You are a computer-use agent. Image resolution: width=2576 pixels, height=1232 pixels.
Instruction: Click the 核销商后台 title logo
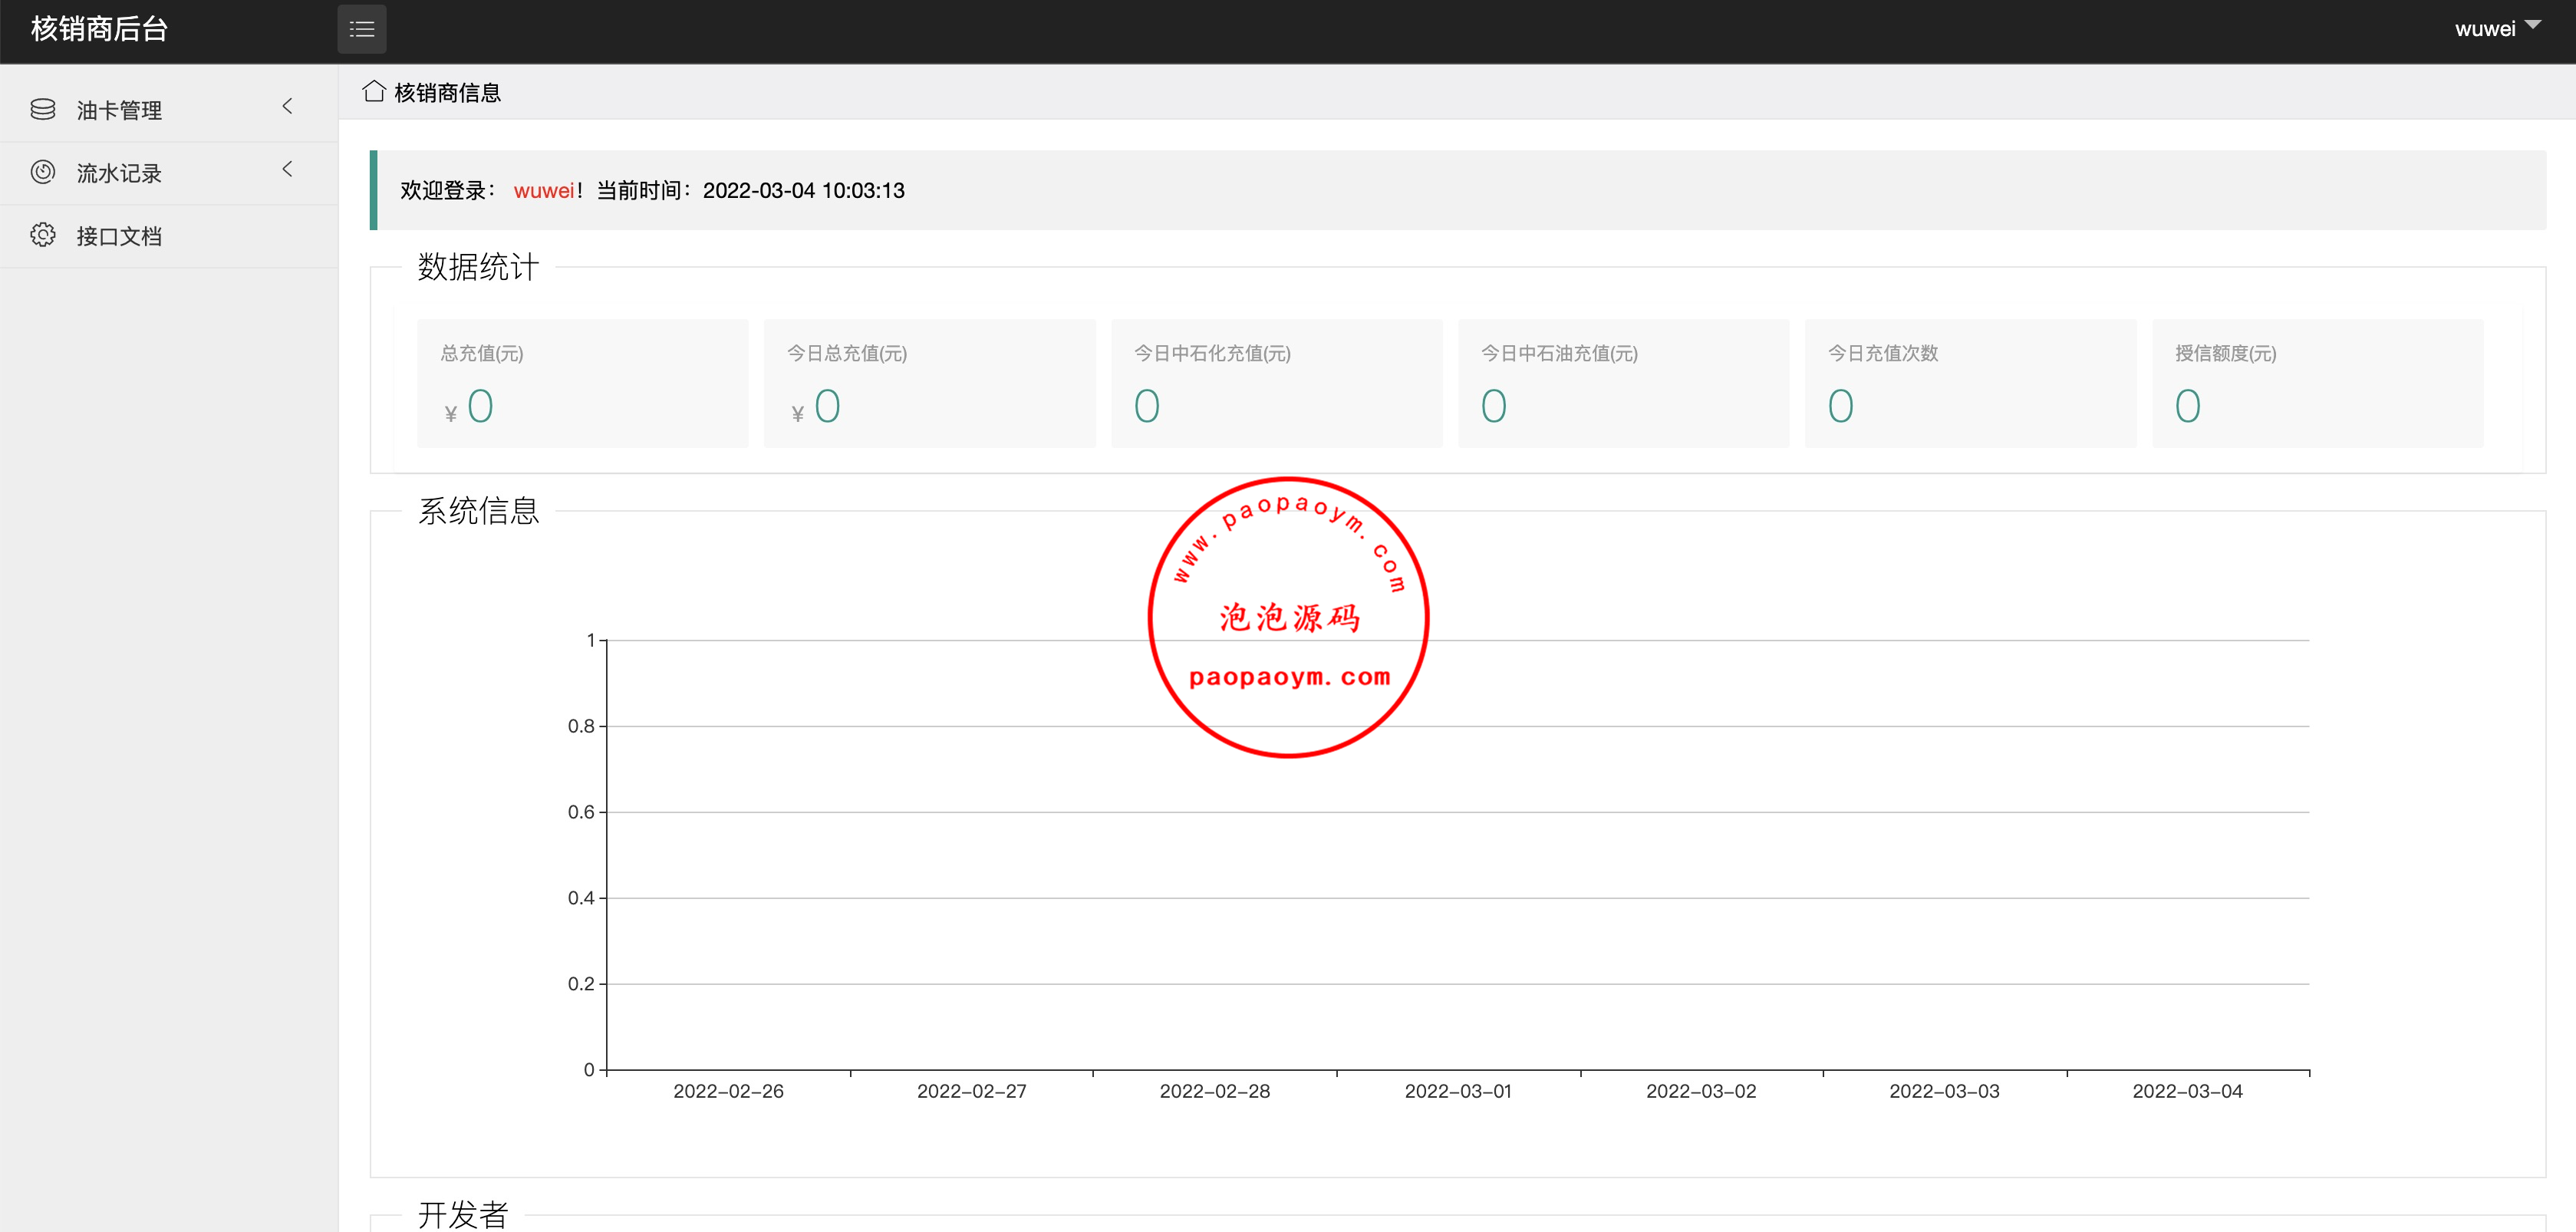(x=99, y=29)
